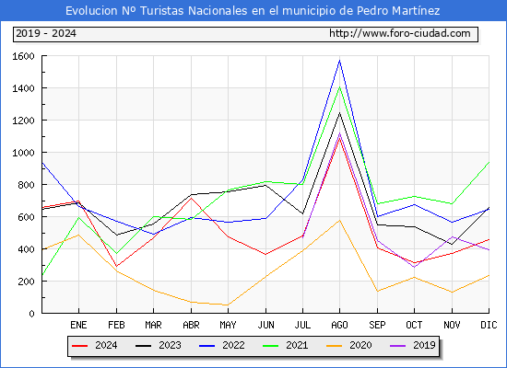Click the MAY month axis label
Image resolution: width=507 pixels, height=368 pixels.
click(x=228, y=325)
